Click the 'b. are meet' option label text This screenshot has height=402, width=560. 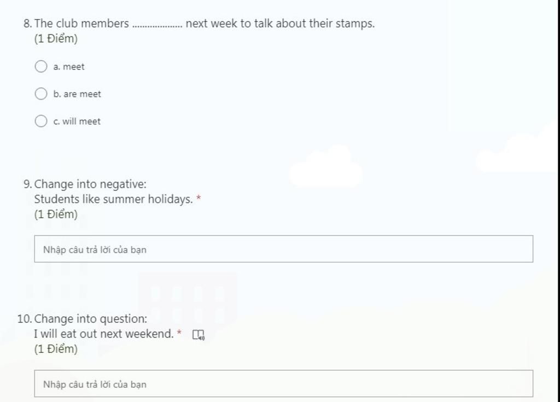pos(77,94)
